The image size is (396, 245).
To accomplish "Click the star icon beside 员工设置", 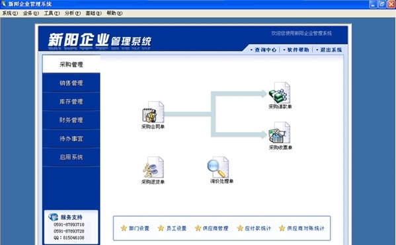I will pyautogui.click(x=161, y=228).
